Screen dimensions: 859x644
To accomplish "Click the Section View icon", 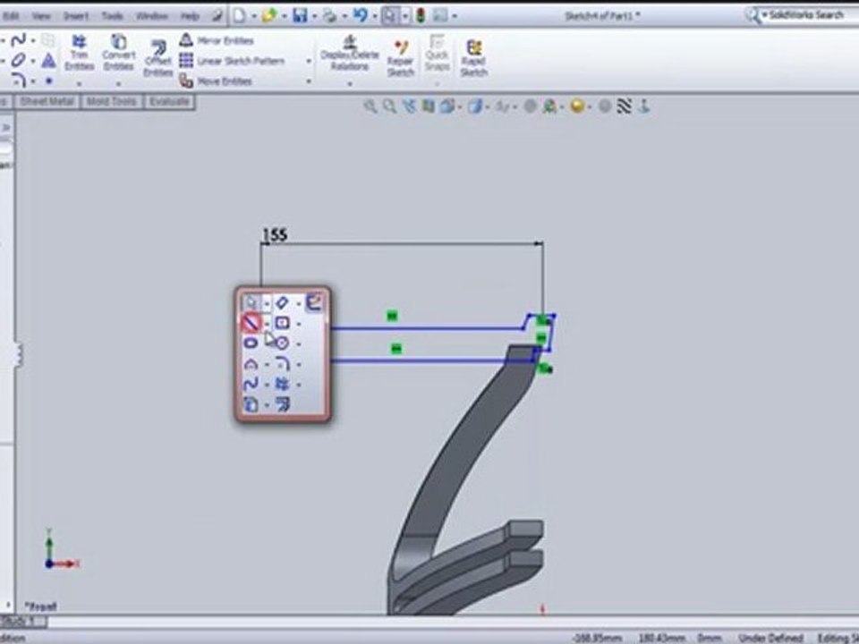I will coord(428,106).
